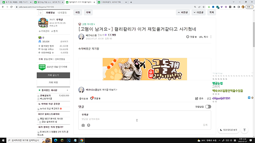The width and height of the screenshot is (255, 143).
Task: Click the comment bubble icon near post title
Action: point(188,37)
